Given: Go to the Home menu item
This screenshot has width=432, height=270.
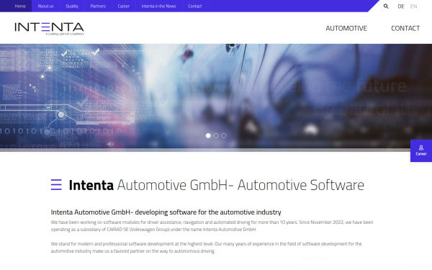Looking at the screenshot, I should click(x=20, y=6).
